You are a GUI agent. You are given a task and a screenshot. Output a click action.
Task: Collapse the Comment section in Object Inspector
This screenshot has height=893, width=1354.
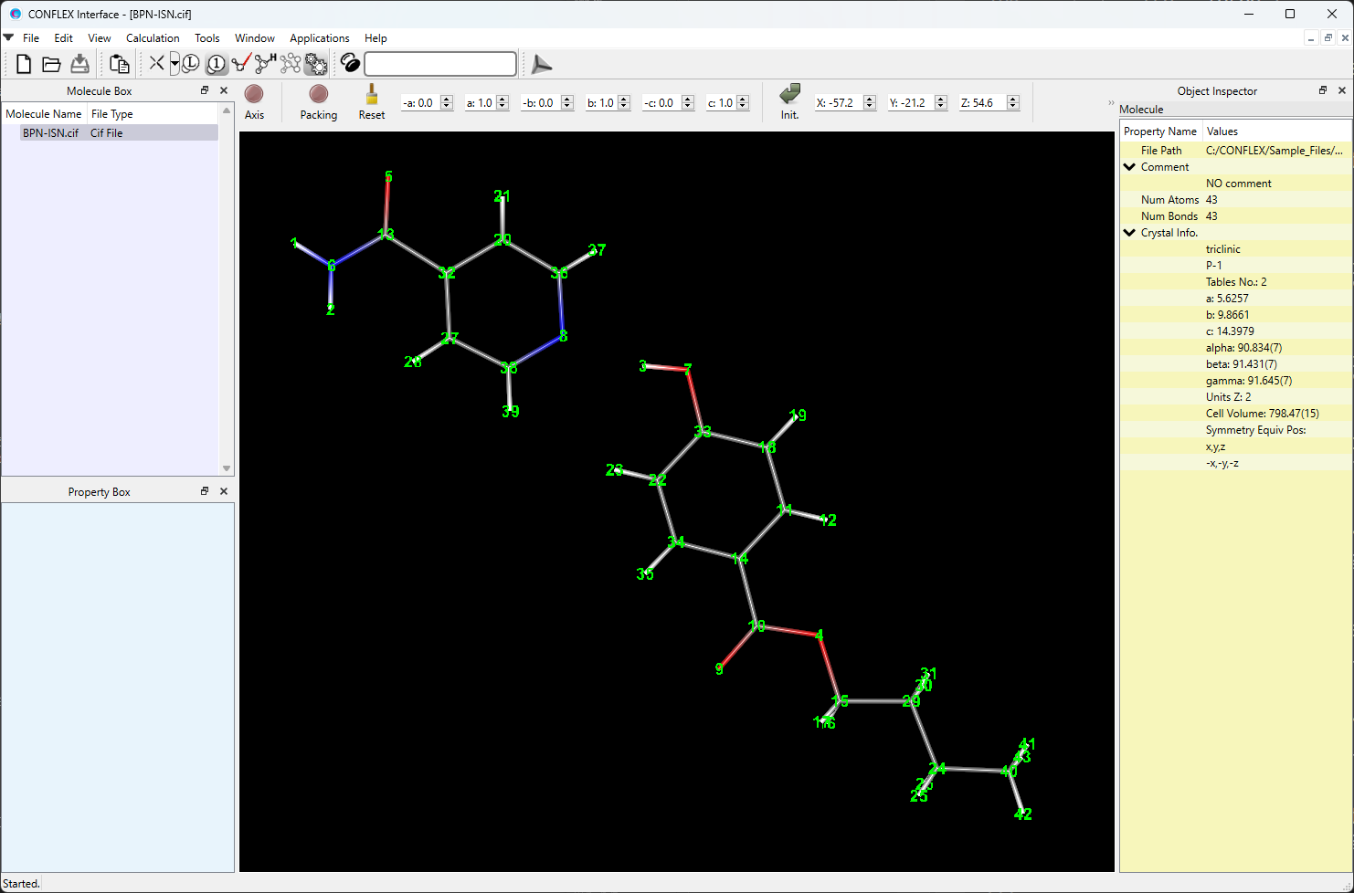[x=1130, y=167]
